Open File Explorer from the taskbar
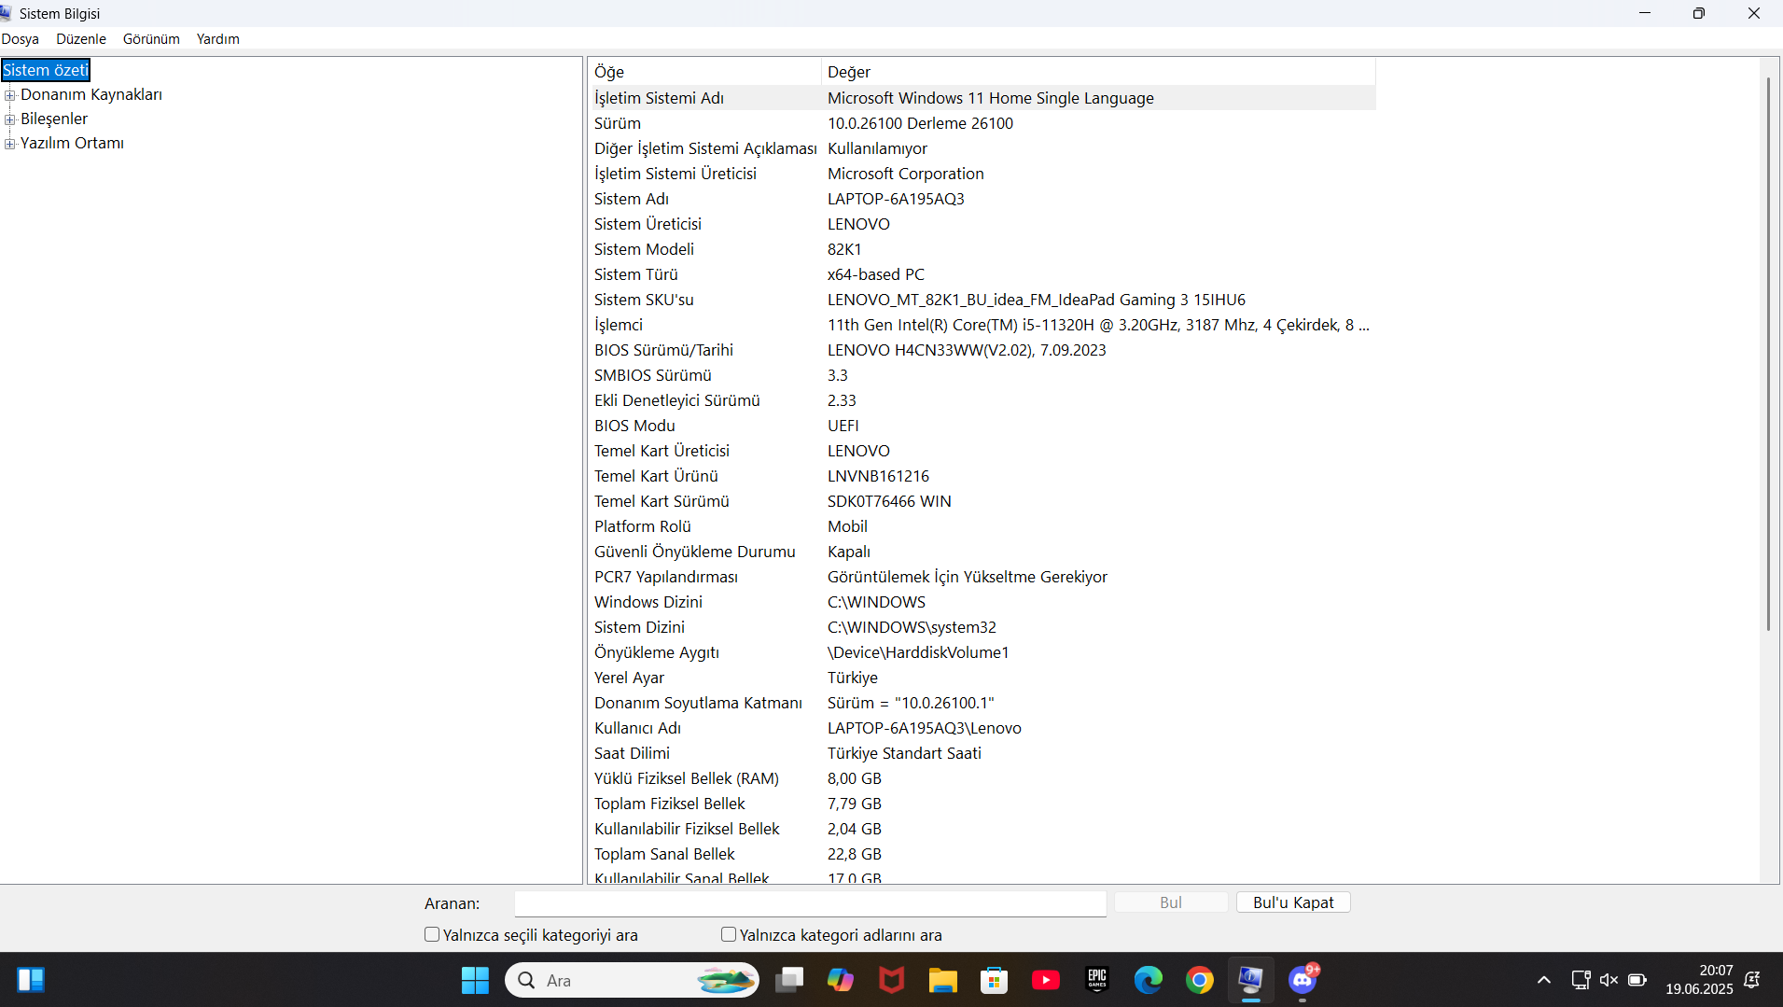The height and width of the screenshot is (1007, 1783). coord(943,980)
